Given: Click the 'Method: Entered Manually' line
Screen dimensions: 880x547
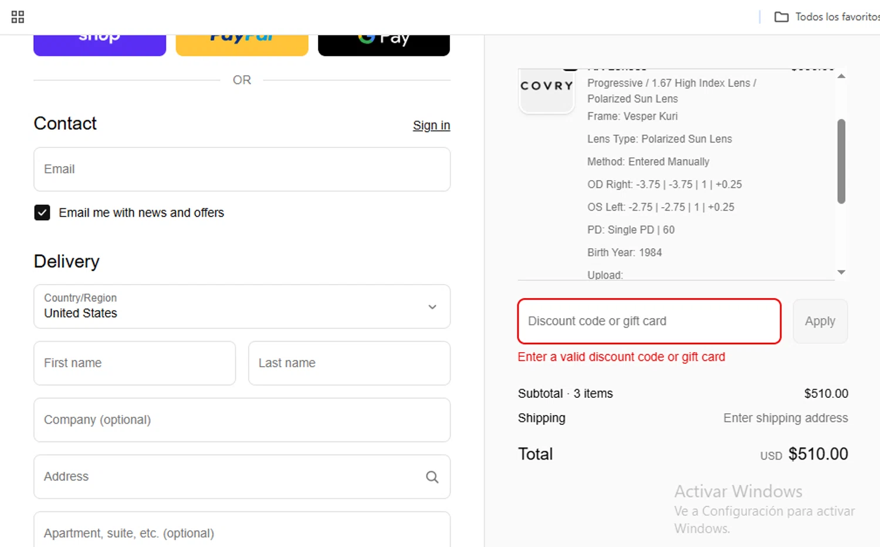Looking at the screenshot, I should (x=648, y=162).
